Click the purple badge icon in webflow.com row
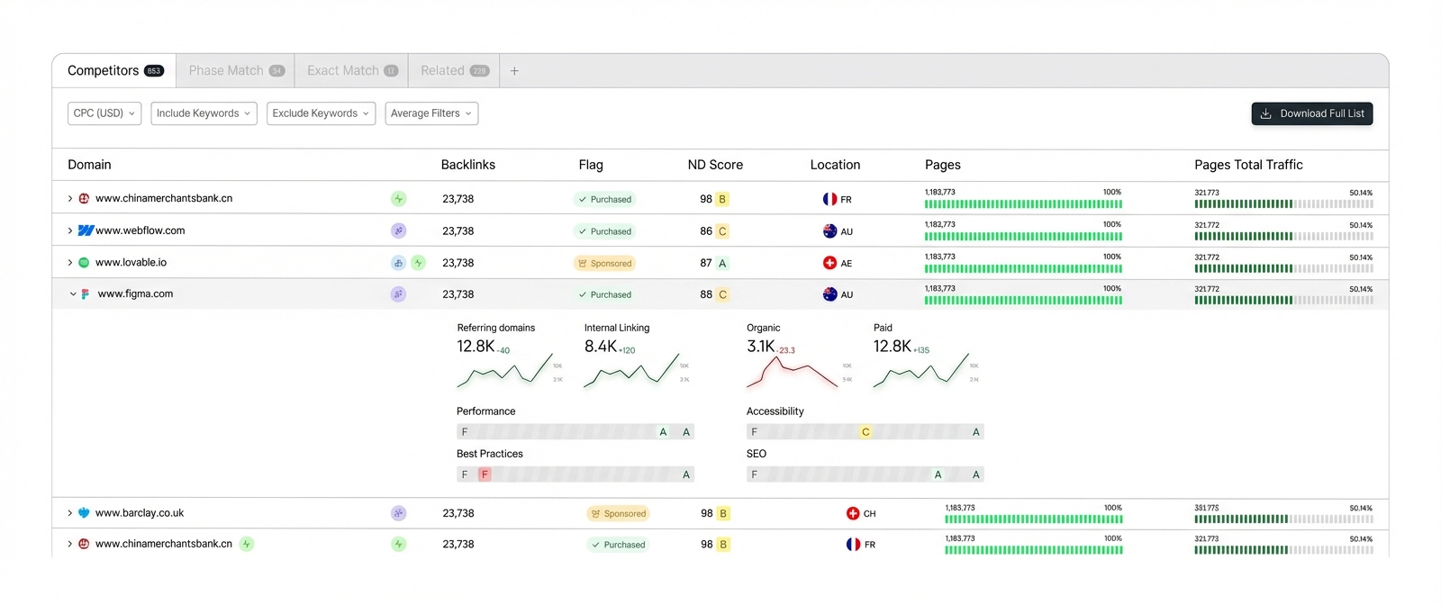This screenshot has width=1441, height=605. (x=398, y=231)
